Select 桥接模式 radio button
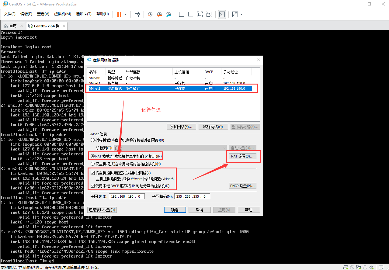The width and height of the screenshot is (389, 270). click(93, 140)
